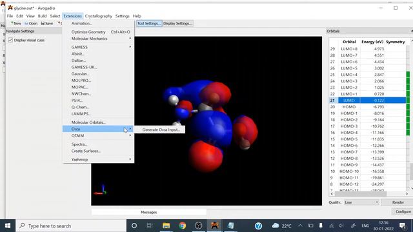
Task: Click Type here to search box
Action: click(x=71, y=226)
